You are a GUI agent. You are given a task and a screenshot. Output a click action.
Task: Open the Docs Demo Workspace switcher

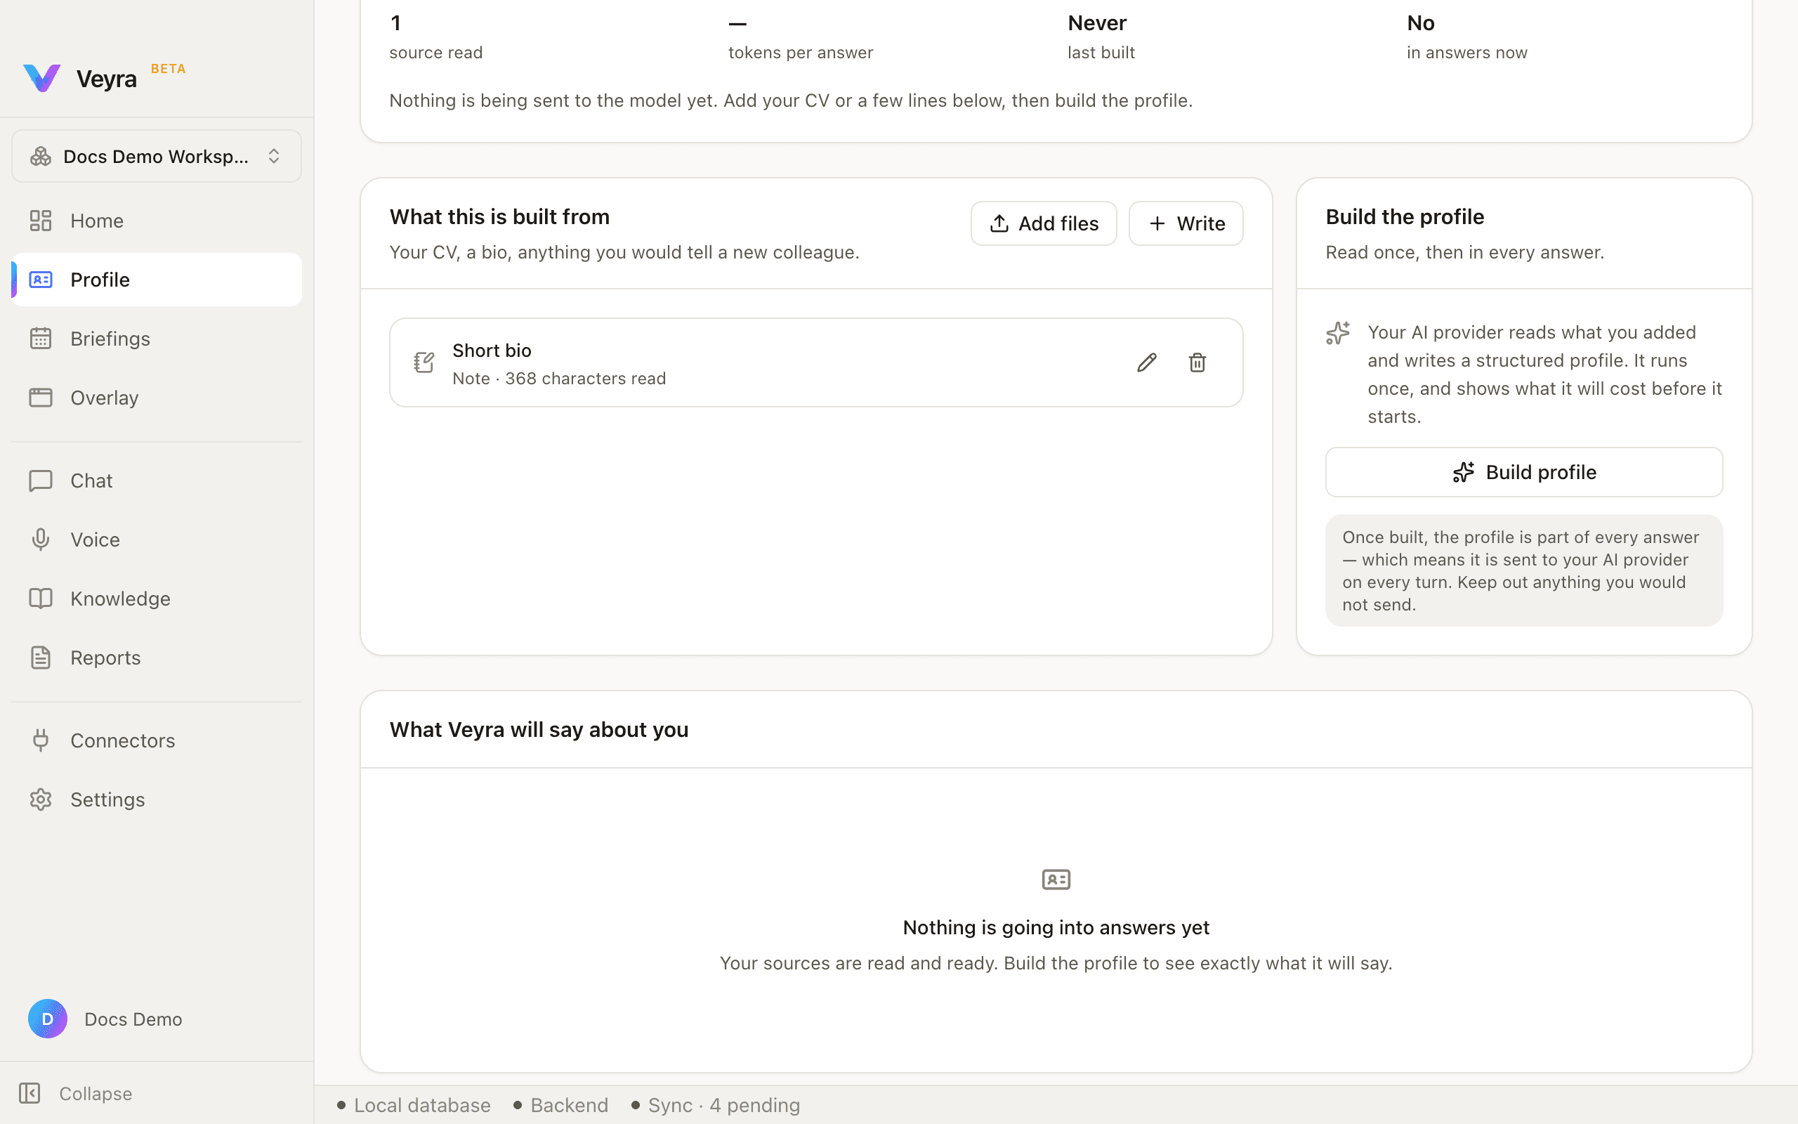(157, 156)
